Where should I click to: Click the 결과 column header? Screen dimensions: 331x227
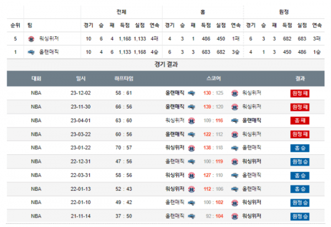[300, 79]
